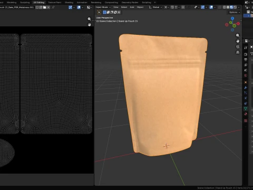The image size is (253, 190).
Task: Unlink the image with the X button
Action: pos(48,7)
